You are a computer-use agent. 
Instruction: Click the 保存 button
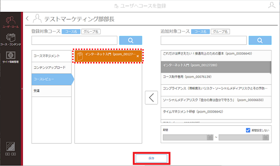point(151,158)
